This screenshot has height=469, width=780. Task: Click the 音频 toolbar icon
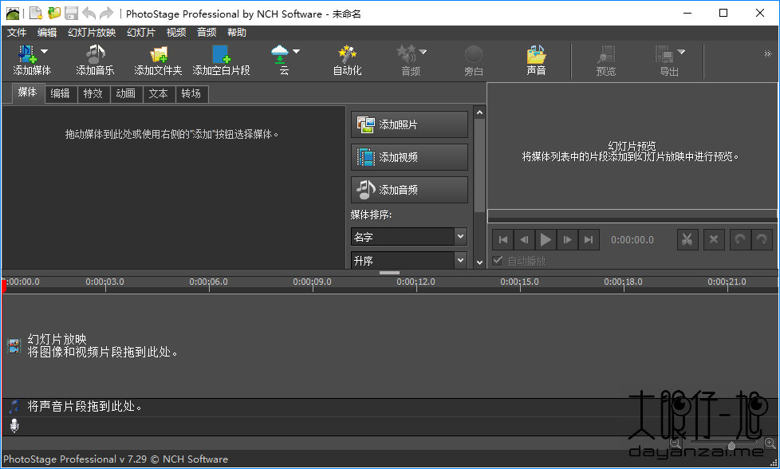click(406, 54)
